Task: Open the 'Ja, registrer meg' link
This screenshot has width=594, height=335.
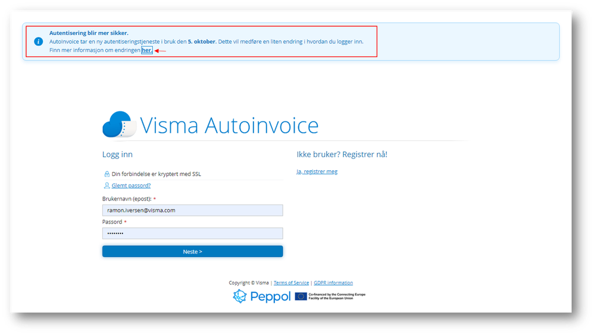Action: (x=317, y=171)
